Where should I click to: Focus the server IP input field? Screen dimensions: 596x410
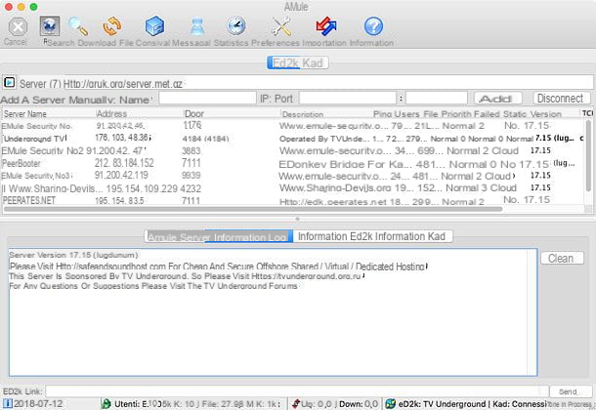pyautogui.click(x=348, y=99)
